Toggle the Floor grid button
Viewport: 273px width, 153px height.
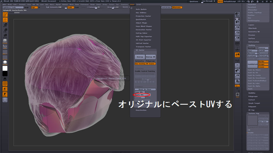click(237, 49)
